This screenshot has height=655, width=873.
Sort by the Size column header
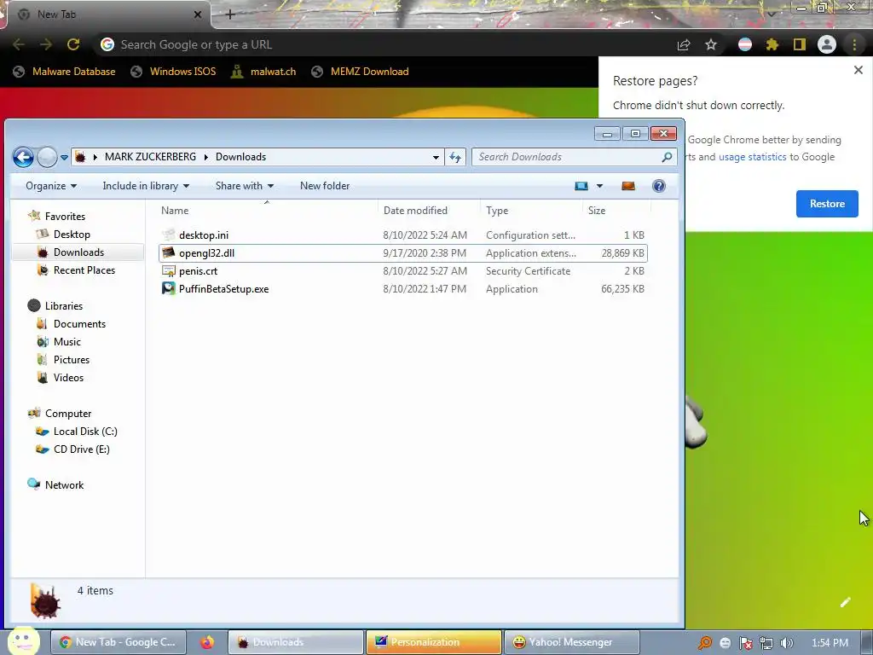616,211
